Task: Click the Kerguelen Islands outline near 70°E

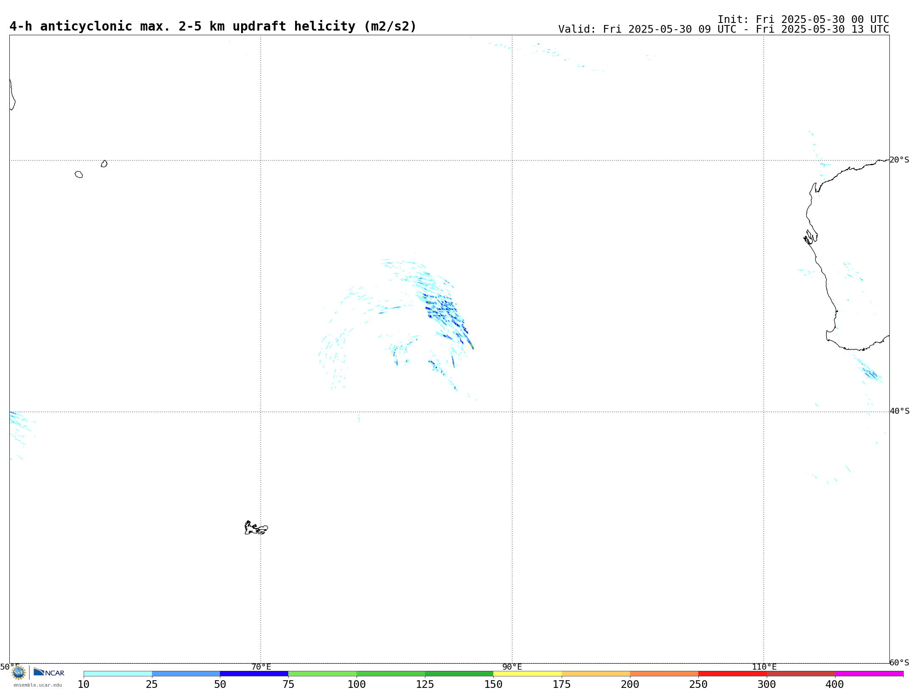Action: pyautogui.click(x=256, y=528)
